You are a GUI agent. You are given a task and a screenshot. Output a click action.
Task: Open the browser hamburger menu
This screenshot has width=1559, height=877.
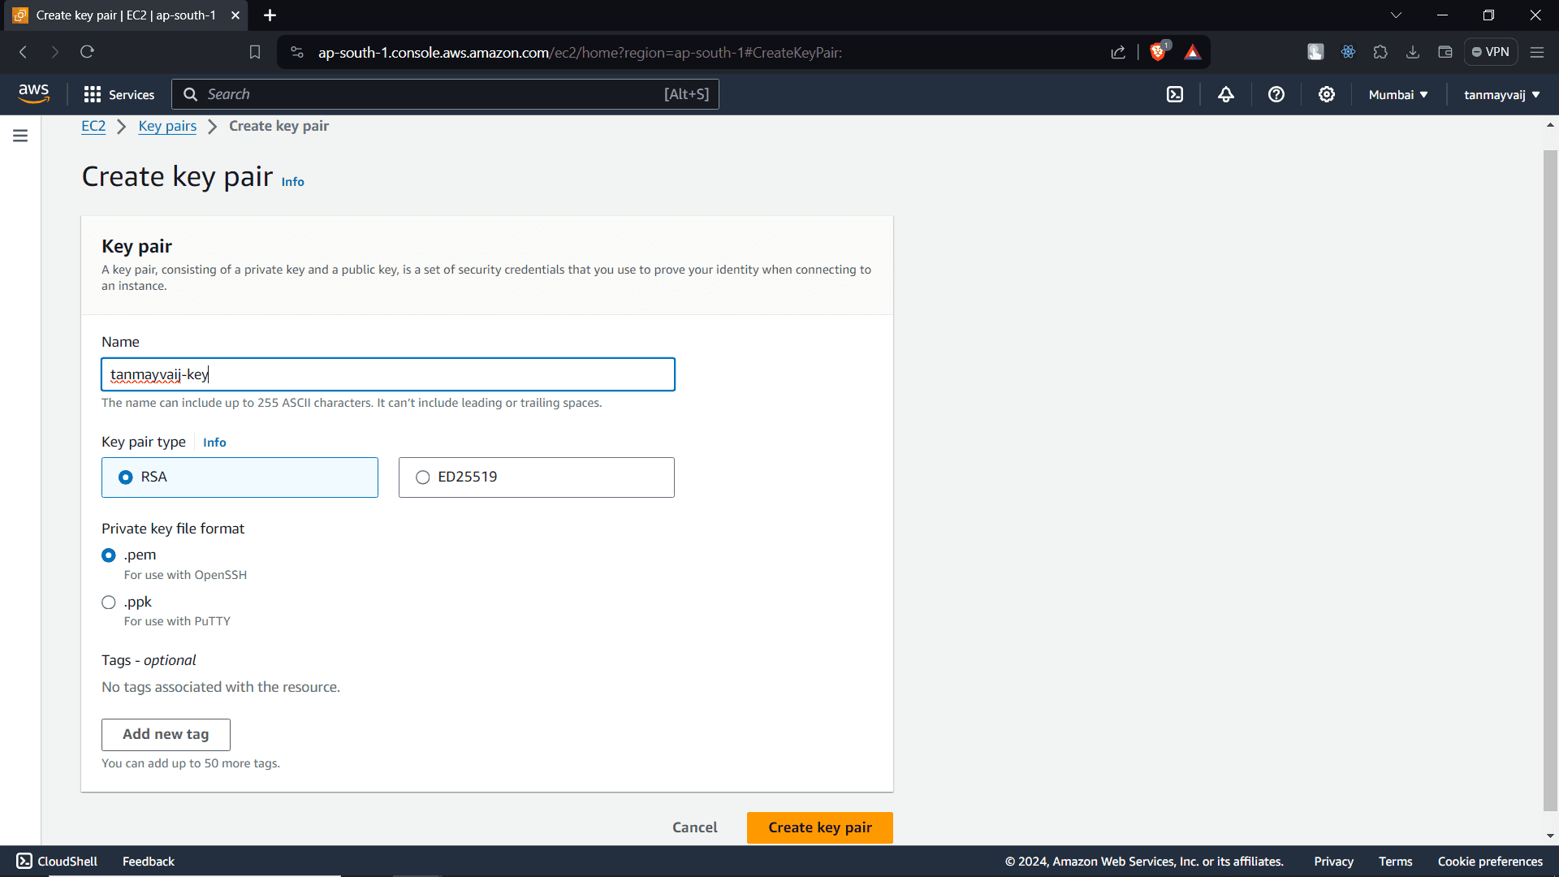pyautogui.click(x=1537, y=51)
